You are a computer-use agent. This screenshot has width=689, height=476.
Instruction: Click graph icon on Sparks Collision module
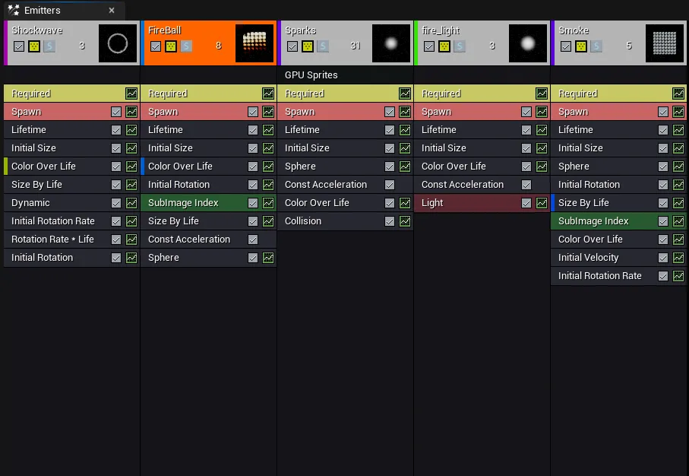click(x=405, y=221)
